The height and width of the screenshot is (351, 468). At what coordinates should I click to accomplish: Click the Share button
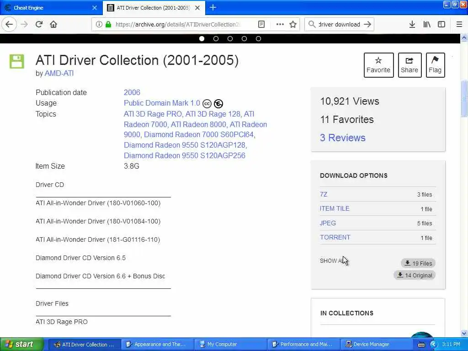(409, 65)
